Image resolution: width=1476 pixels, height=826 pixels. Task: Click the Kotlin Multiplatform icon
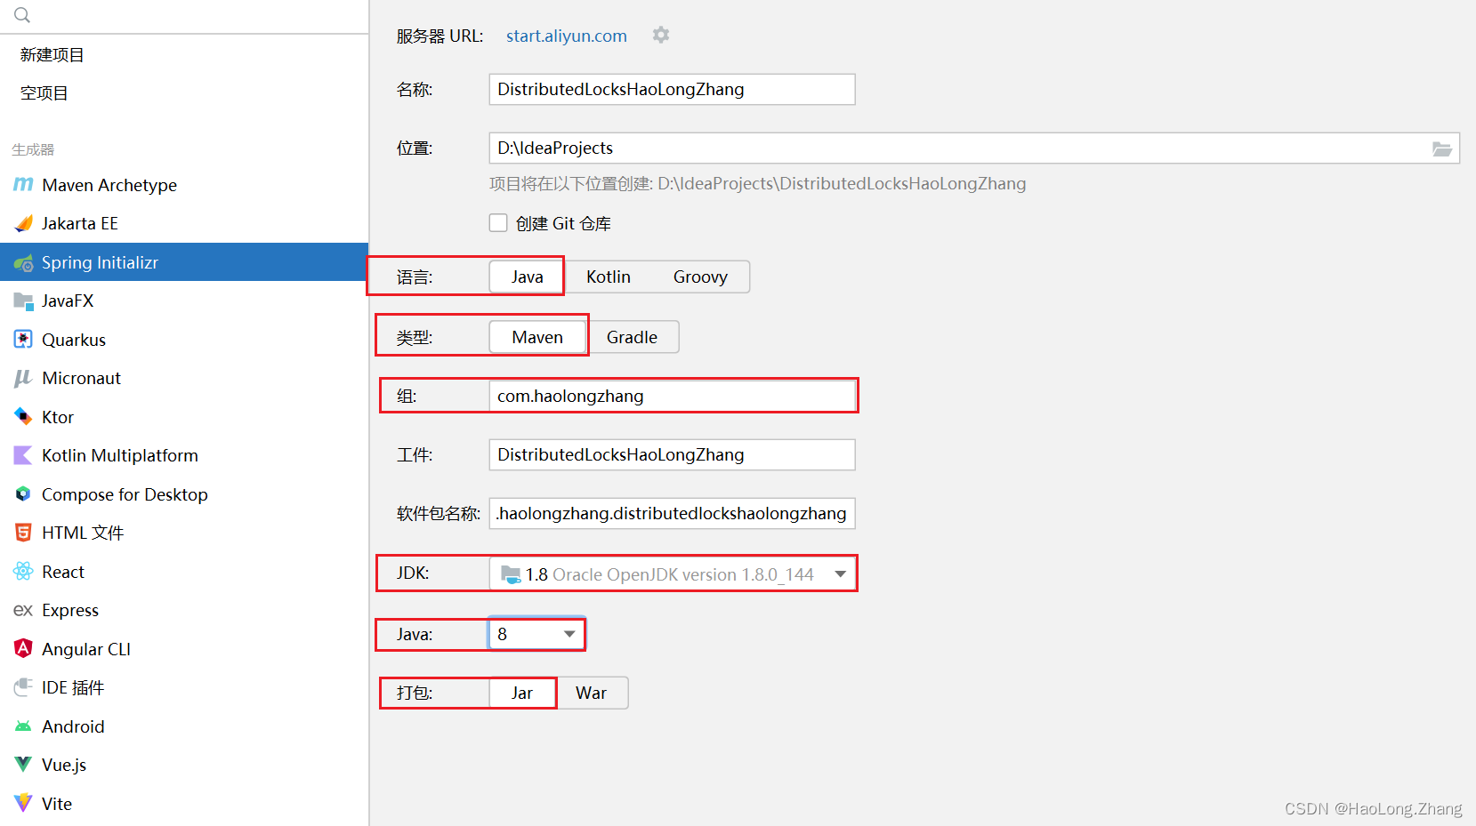point(23,455)
